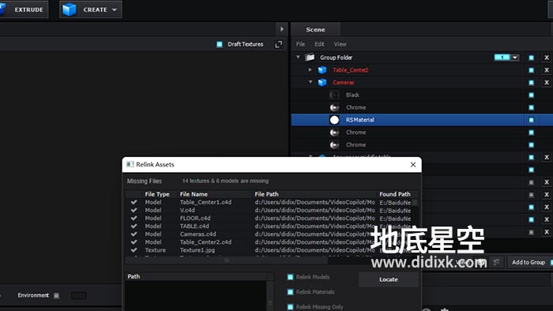Select file name Cameras.c4d in the list
Screen dimensions: 553x311
click(197, 234)
